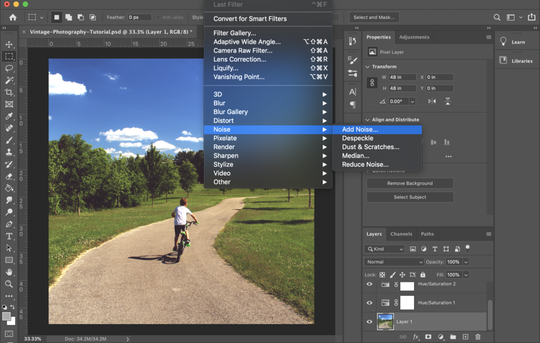Select the Lasso tool
Screen dimensions: 540x343
pyautogui.click(x=9, y=68)
